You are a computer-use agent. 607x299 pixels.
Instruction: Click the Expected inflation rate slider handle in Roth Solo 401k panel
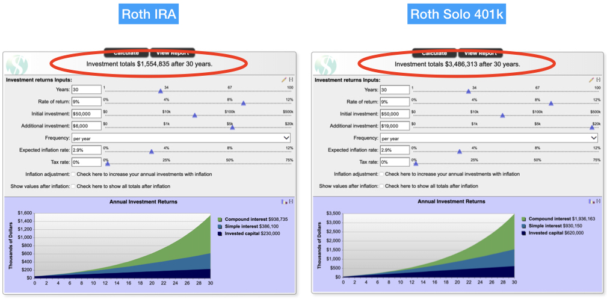(460, 152)
